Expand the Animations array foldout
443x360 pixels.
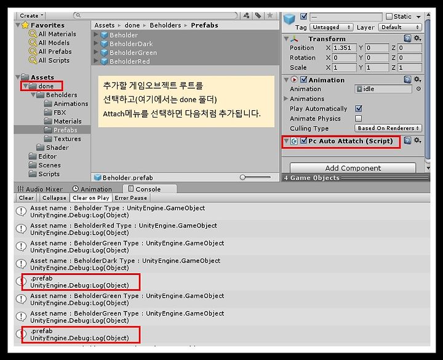(x=285, y=98)
